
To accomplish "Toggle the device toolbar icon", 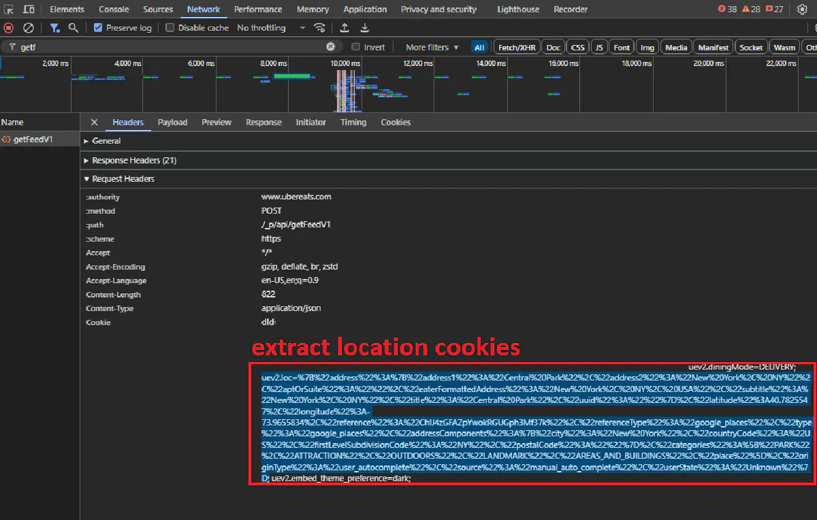I will coord(29,10).
